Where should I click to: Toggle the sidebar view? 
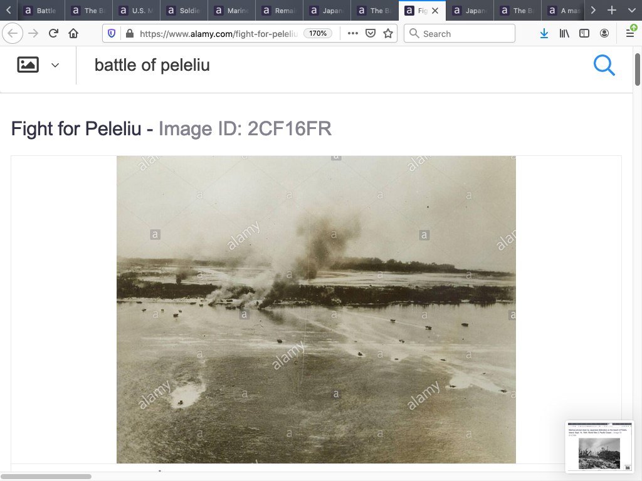point(584,34)
